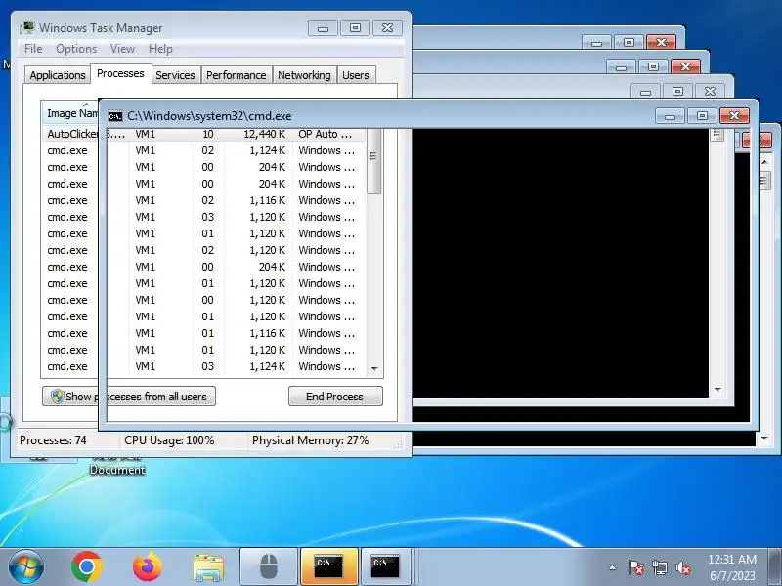Open the Action Center flag icon
Image resolution: width=782 pixels, height=586 pixels.
click(x=636, y=567)
